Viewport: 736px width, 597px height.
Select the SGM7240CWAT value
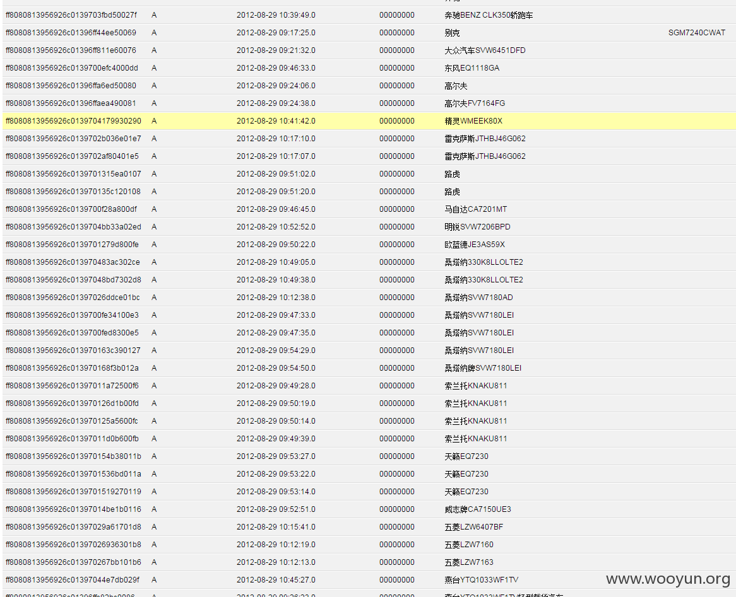click(697, 33)
